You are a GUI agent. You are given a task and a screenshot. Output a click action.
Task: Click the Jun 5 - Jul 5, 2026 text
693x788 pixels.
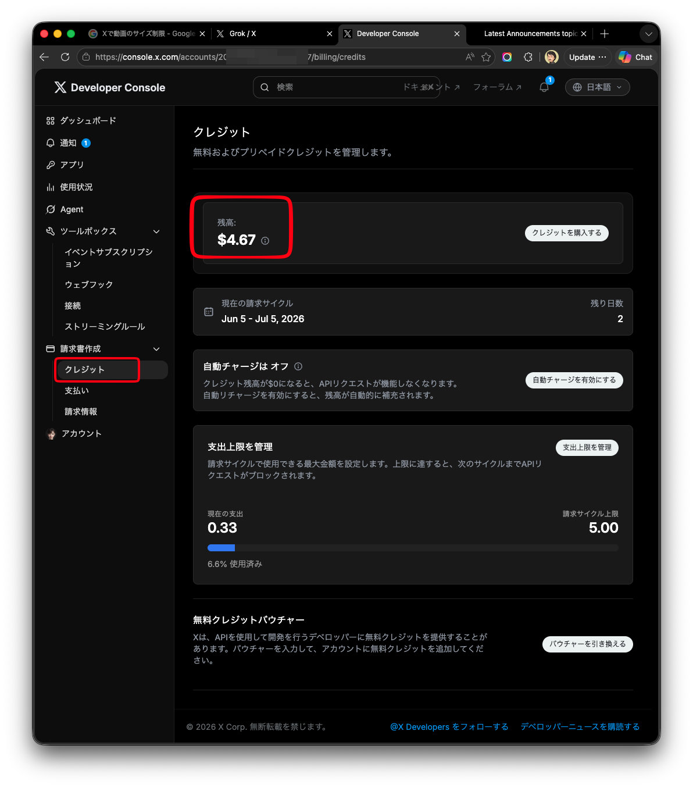click(x=263, y=319)
